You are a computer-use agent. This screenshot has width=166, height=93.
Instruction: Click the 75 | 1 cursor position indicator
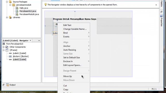pyautogui.click(x=154, y=89)
